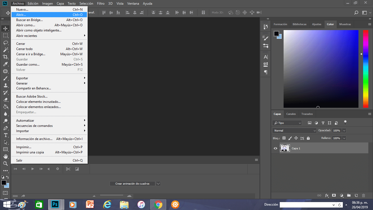Pick a hue on the vertical color spectrum slider
The image size is (373, 210).
coord(366,69)
